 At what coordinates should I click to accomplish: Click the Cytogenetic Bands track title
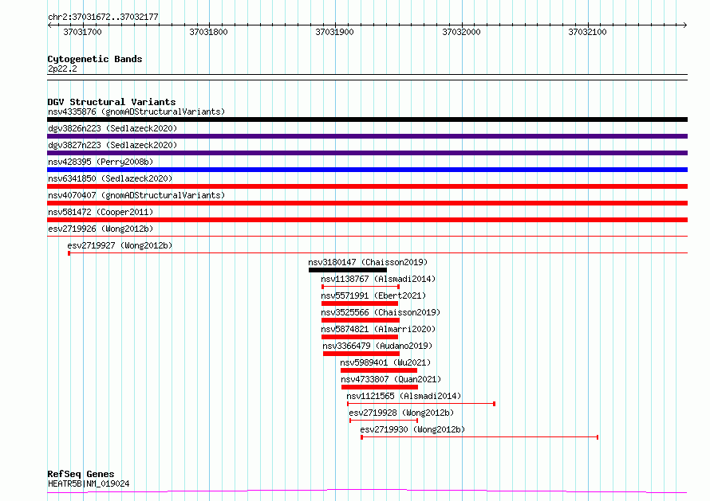[95, 59]
